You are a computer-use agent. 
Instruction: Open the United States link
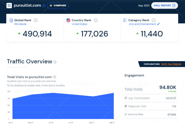click(79, 24)
